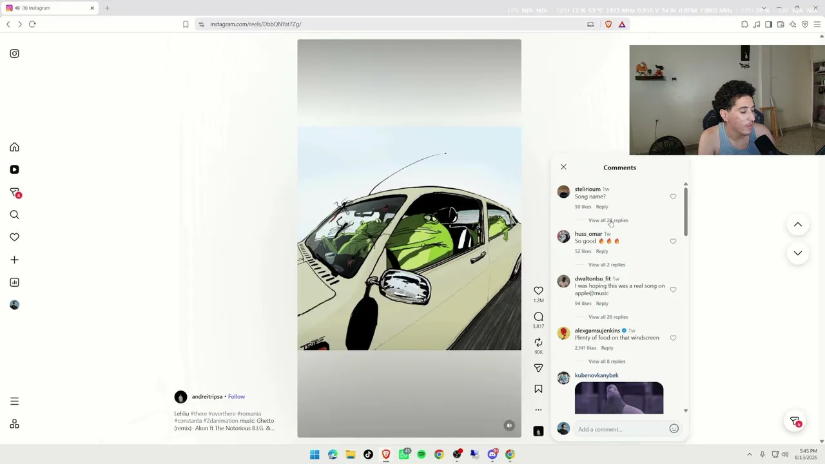Show hidden system tray icons
825x464 pixels.
[x=749, y=454]
